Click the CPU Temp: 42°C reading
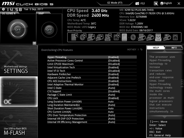The height and width of the screenshot is (138, 184). tap(77, 20)
